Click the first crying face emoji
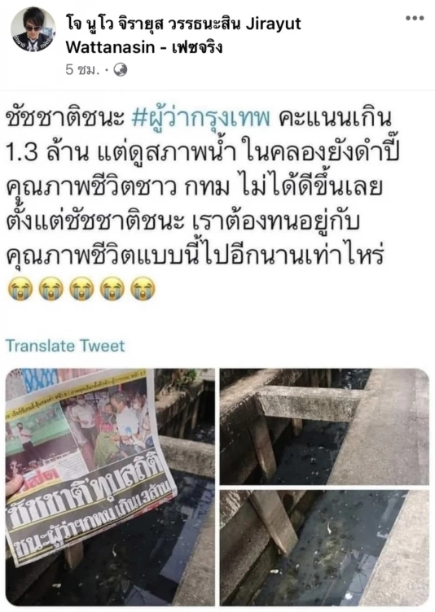This screenshot has width=435, height=612. (x=20, y=289)
